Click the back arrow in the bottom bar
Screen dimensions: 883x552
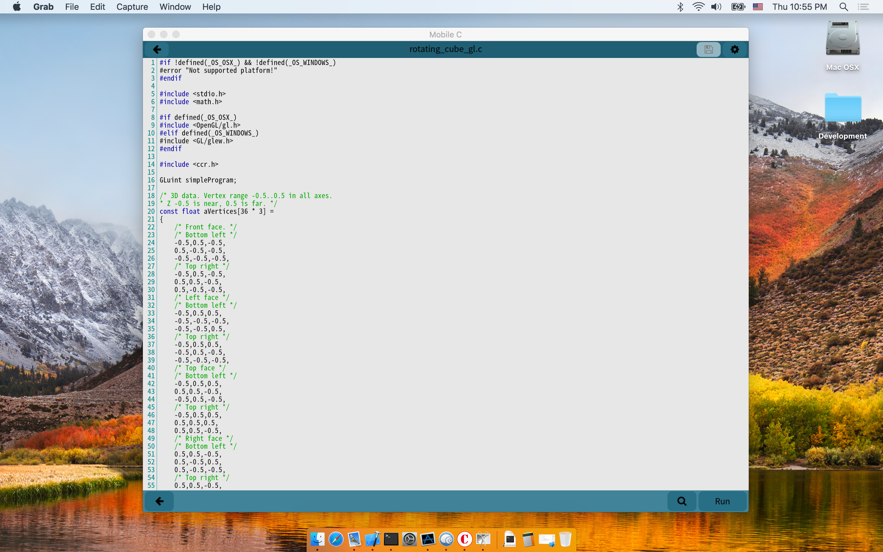(159, 501)
